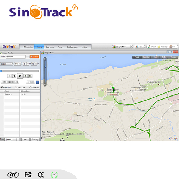
Task: Click the orange Clear button
Action: [34, 57]
